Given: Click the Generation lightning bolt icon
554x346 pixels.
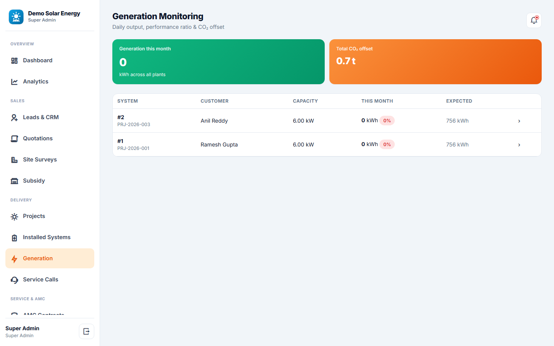Looking at the screenshot, I should 14,259.
